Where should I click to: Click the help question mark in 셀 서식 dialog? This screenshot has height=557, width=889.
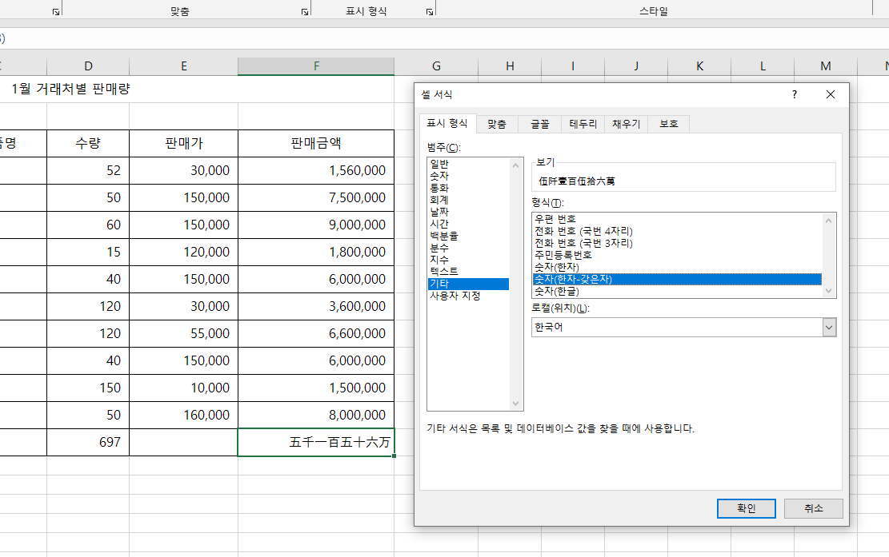tap(795, 94)
